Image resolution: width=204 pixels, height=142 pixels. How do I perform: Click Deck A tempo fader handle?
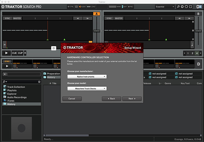[x=97, y=31]
